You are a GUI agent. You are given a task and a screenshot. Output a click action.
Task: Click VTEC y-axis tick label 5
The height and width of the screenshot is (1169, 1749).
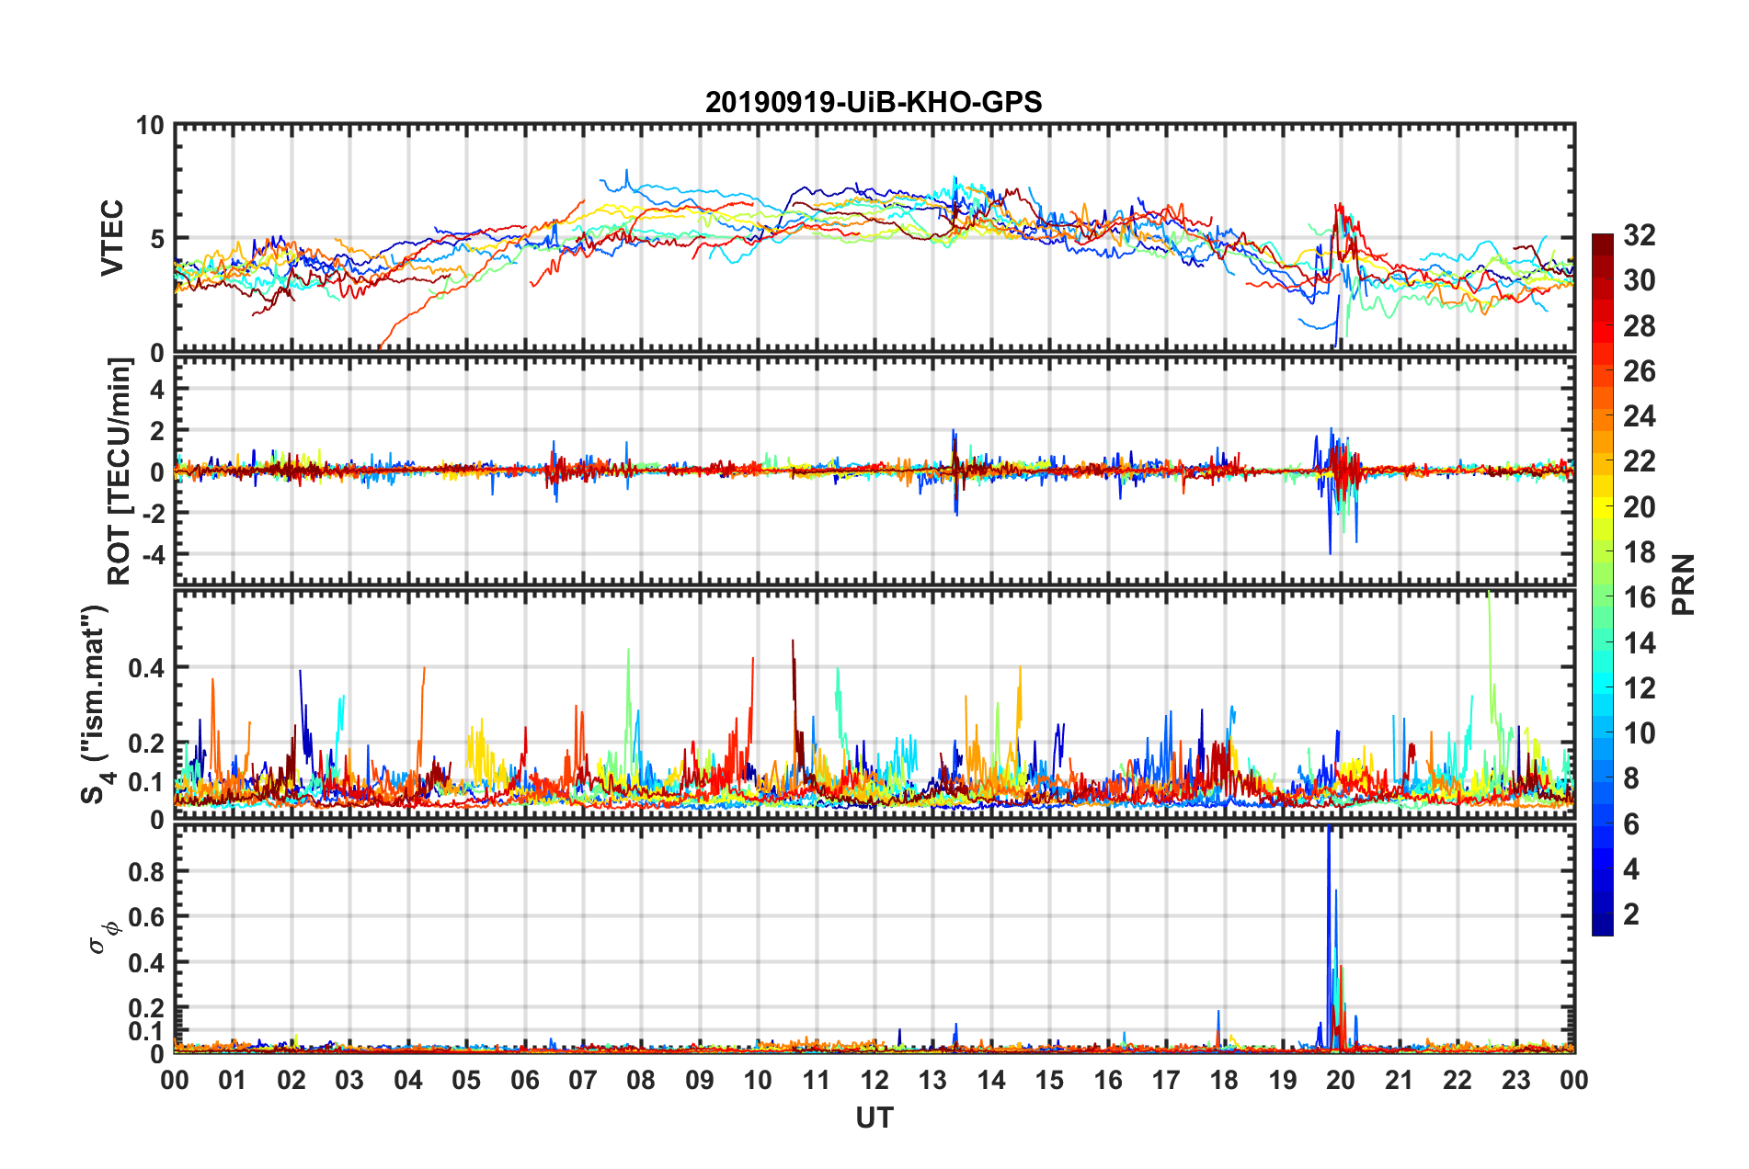157,239
